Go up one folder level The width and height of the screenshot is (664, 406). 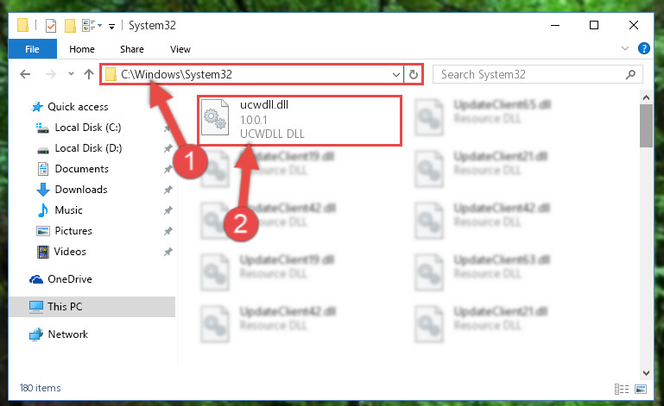pos(89,74)
